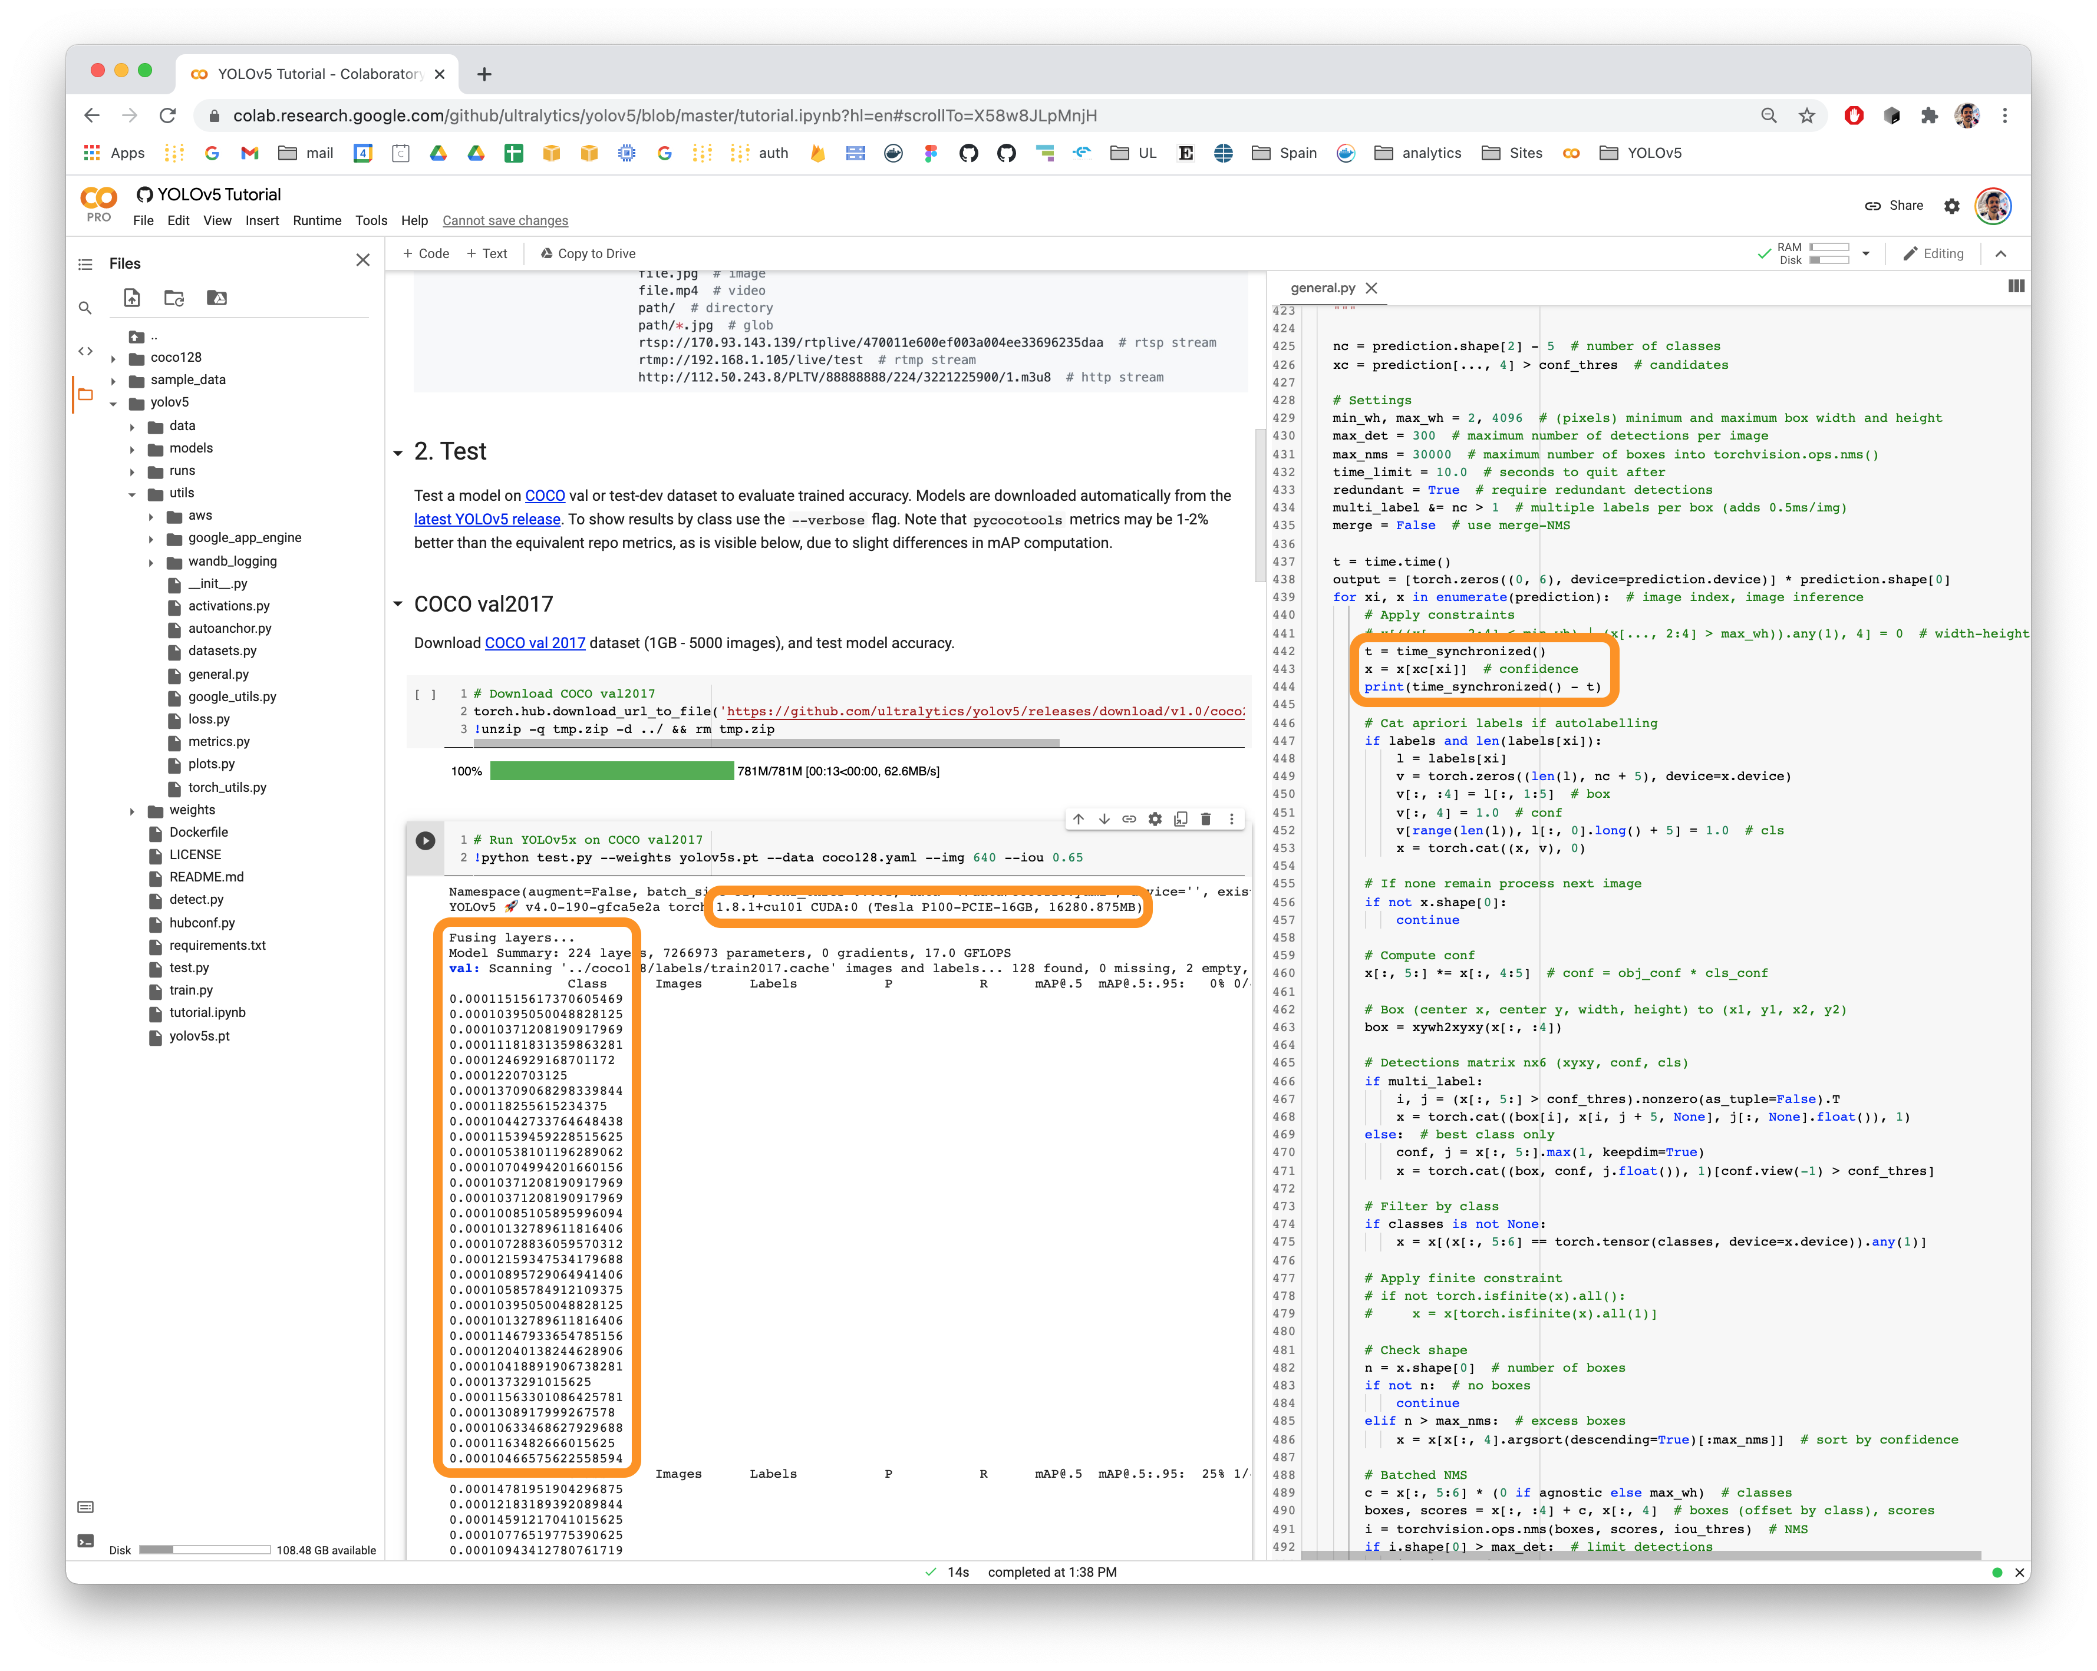Open Colab settings gear near Share
The image size is (2097, 1671).
click(1951, 206)
